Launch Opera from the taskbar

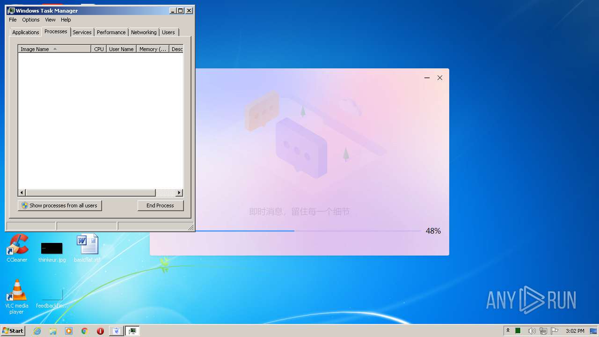(x=100, y=331)
